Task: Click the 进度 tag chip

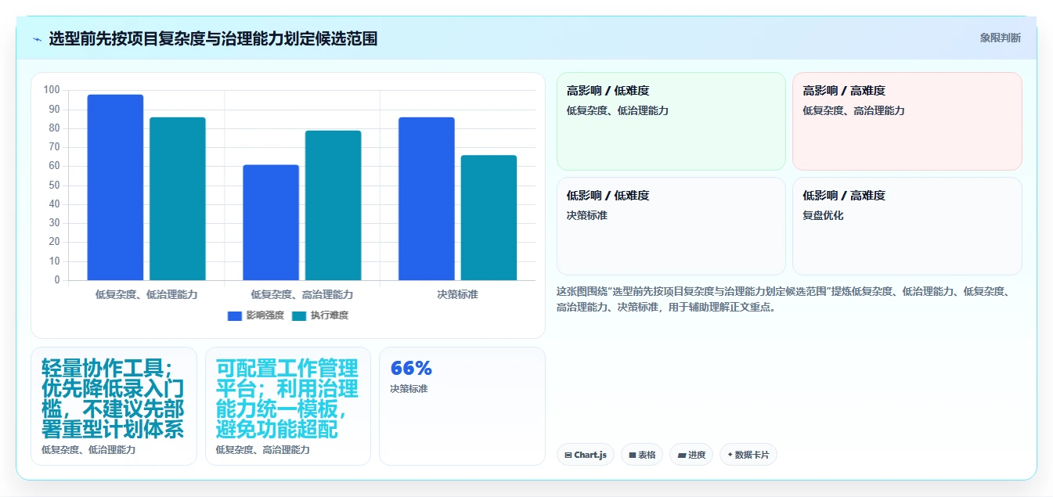Action: 691,455
